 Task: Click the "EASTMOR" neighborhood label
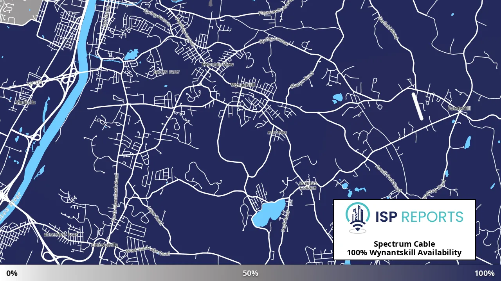pos(277,133)
